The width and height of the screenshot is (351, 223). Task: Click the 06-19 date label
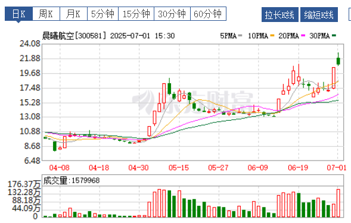tap(298, 168)
